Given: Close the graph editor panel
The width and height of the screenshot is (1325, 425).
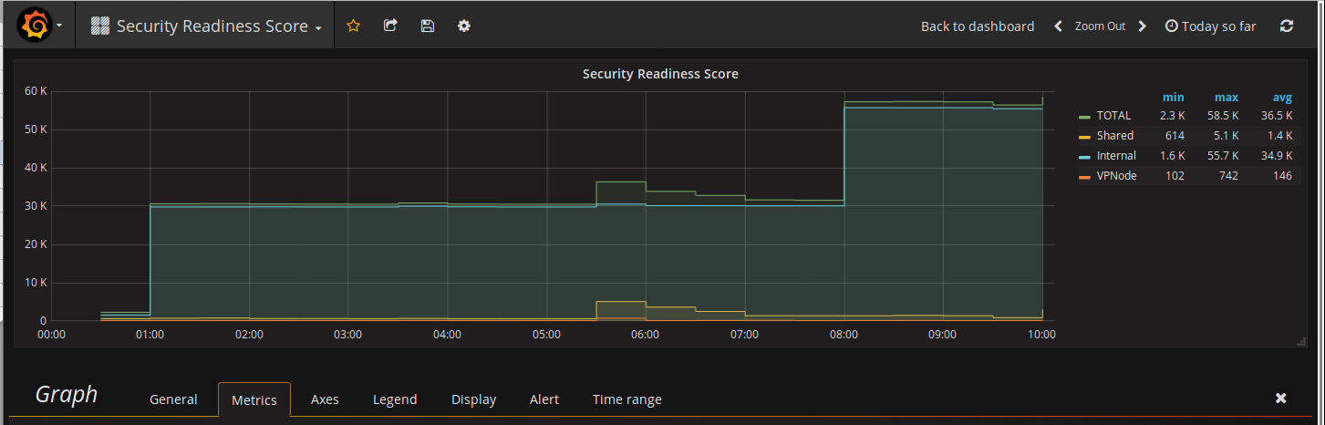Looking at the screenshot, I should coord(1280,399).
